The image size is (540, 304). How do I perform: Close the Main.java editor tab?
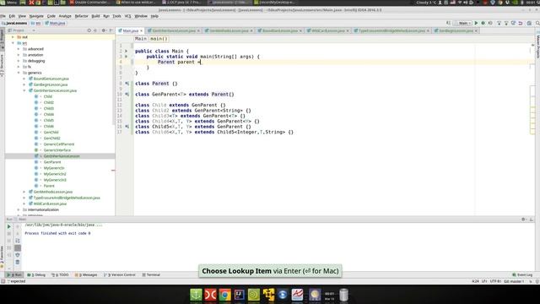pos(141,30)
